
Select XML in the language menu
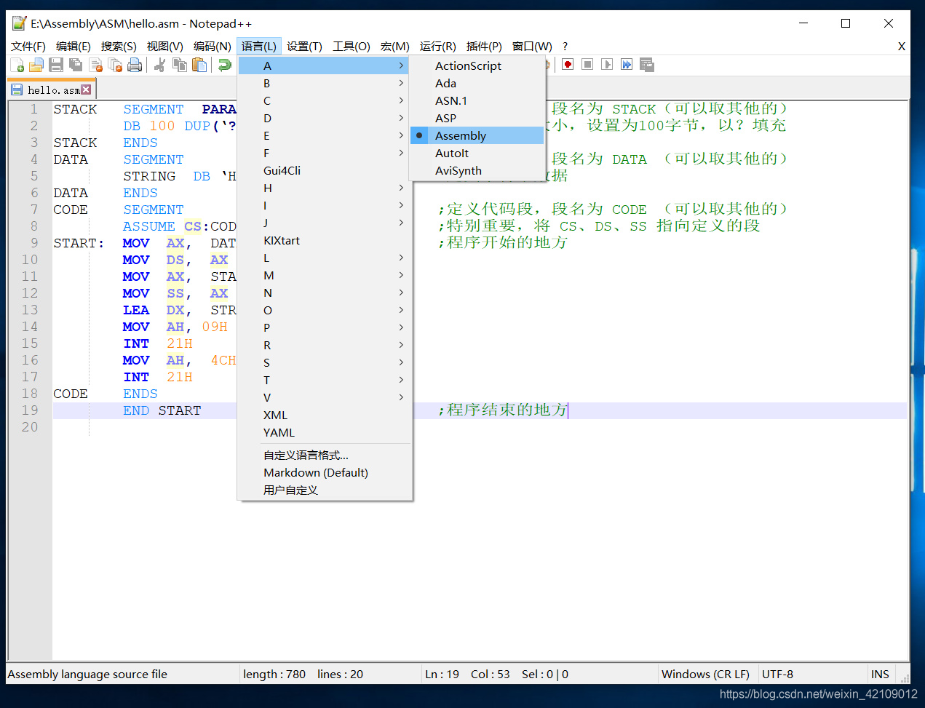324,415
